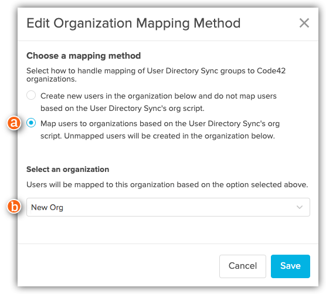Click the 'Select how to handle mapping' description
The height and width of the screenshot is (294, 326).
coord(156,75)
